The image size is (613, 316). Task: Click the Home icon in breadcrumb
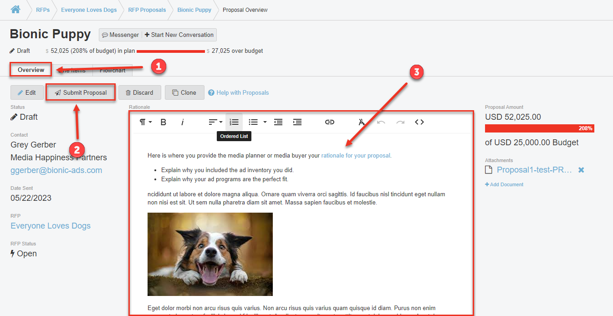(15, 10)
